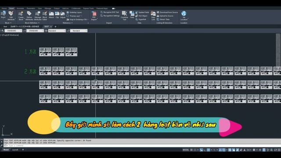Add a Hyperlink
This screenshot has width=281, height=158.
pos(141,19)
